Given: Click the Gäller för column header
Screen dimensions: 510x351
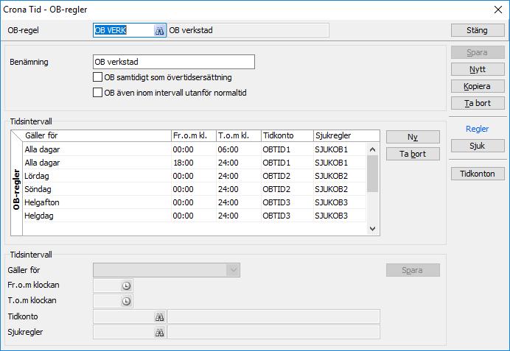Looking at the screenshot, I should pyautogui.click(x=97, y=135).
